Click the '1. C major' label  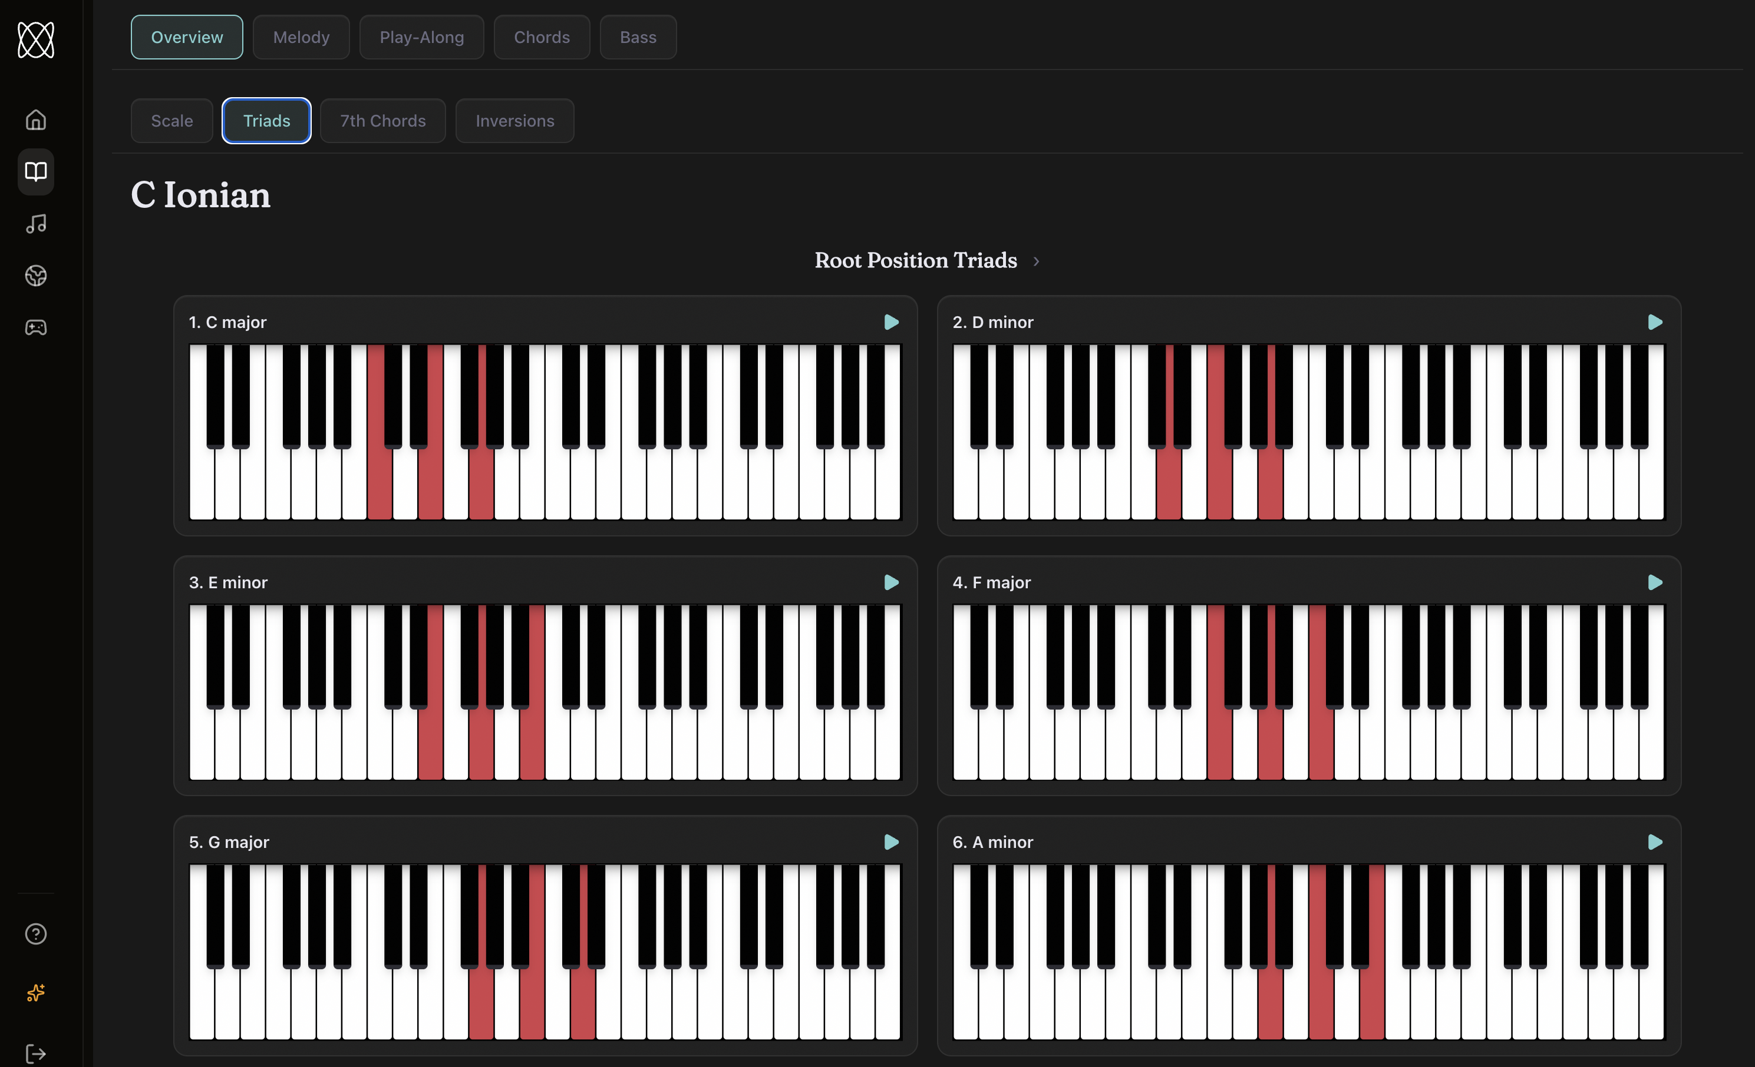pos(227,323)
